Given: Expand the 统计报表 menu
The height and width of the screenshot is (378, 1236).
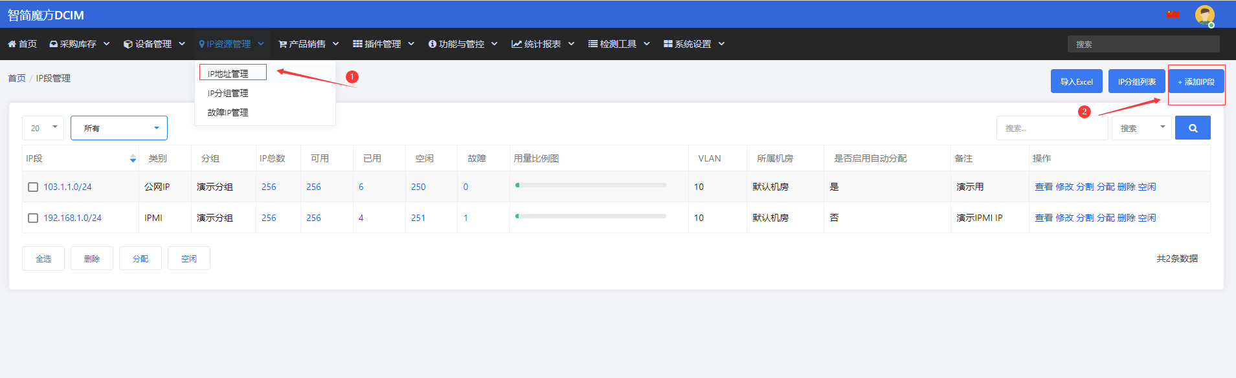Looking at the screenshot, I should coord(543,44).
